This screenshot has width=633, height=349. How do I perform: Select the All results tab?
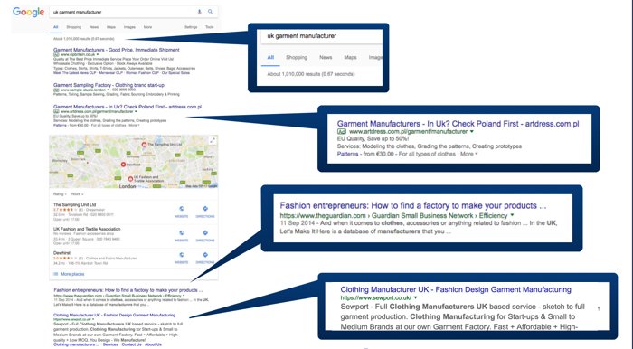(56, 27)
